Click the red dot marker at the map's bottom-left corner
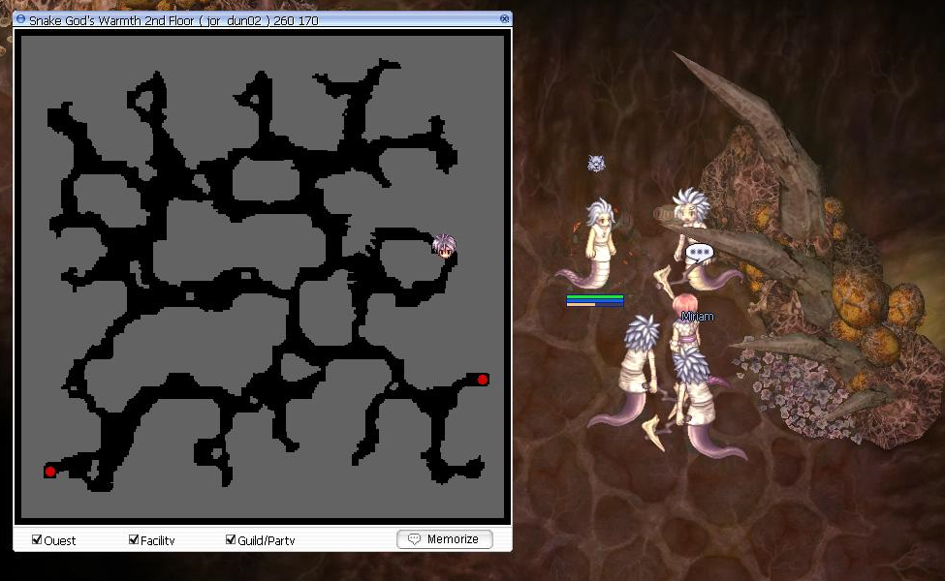This screenshot has width=945, height=581. click(x=50, y=472)
